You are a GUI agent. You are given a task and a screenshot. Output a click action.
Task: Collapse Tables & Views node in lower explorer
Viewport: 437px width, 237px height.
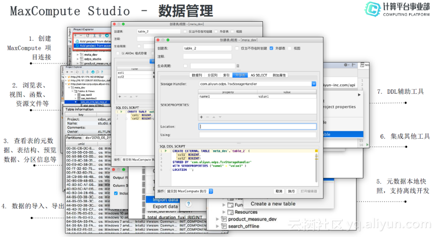click(72, 91)
